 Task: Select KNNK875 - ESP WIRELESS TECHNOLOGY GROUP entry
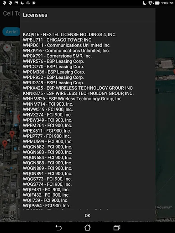[x=78, y=93]
